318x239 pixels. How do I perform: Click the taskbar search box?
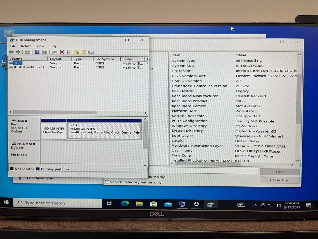(x=58, y=203)
